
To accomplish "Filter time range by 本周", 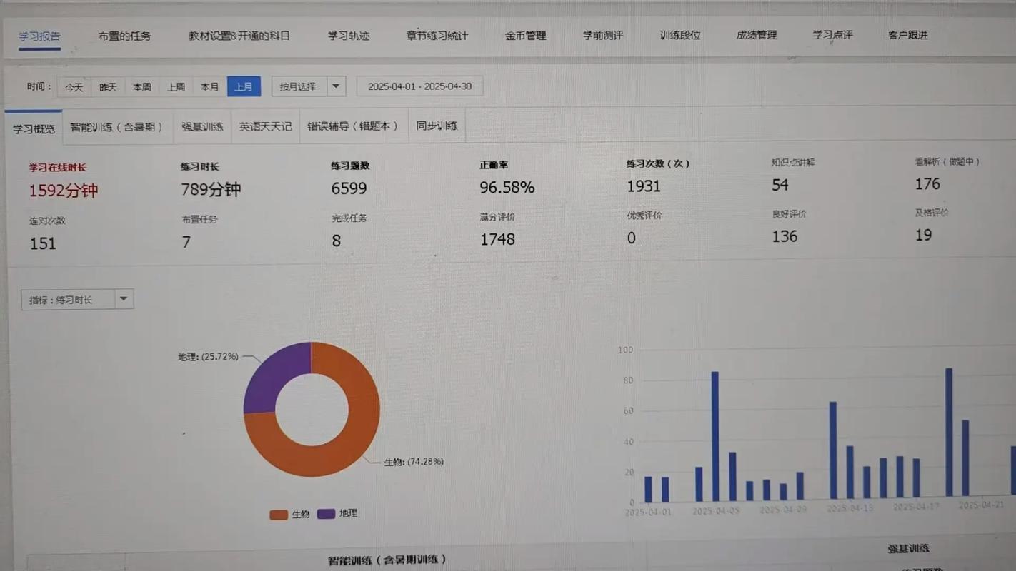I will tap(142, 87).
